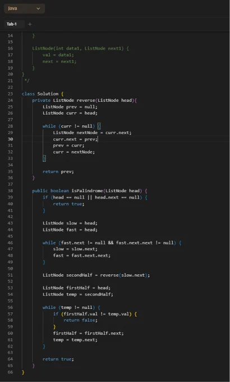Image resolution: width=230 pixels, height=382 pixels.
Task: Click 'ListNode fast = head;' line
Action: (x=70, y=230)
